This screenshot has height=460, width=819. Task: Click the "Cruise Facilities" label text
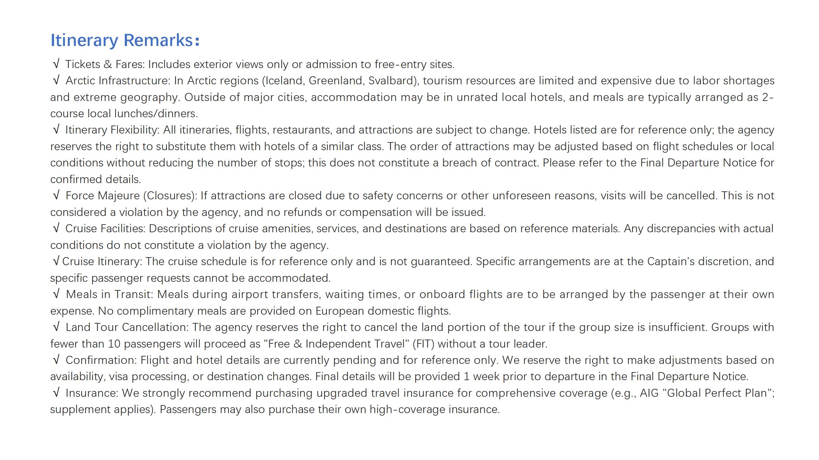pos(105,229)
